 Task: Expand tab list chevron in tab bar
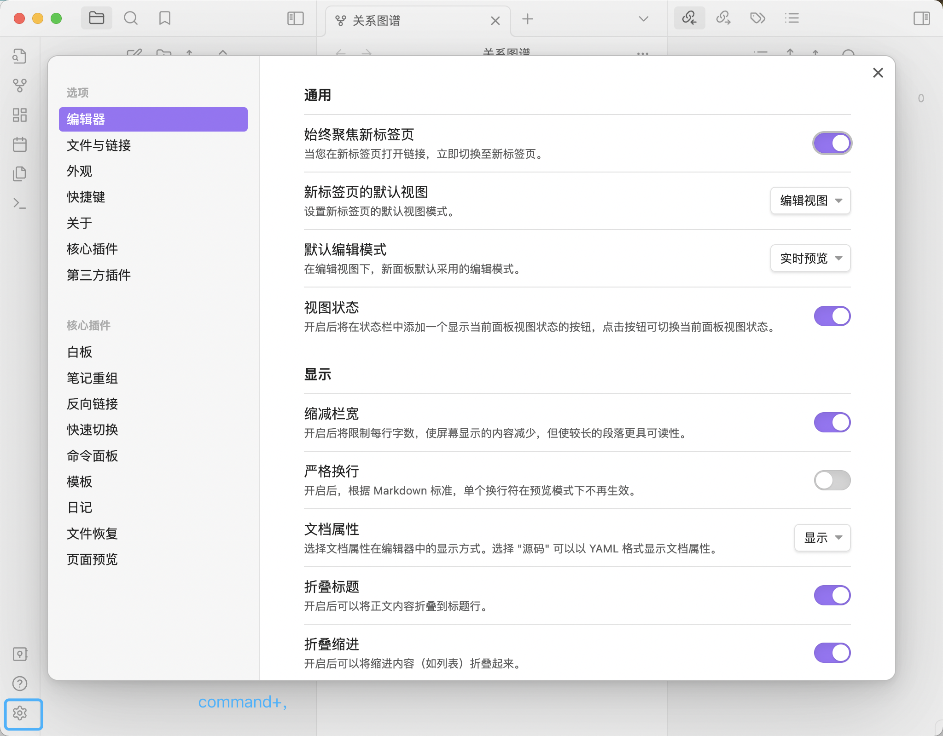(644, 19)
